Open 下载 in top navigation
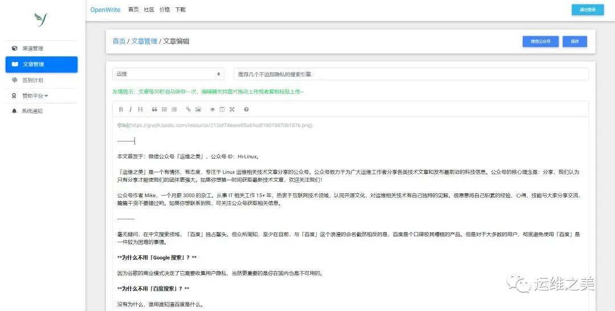Viewport: 615px width, 311px height. tap(181, 10)
